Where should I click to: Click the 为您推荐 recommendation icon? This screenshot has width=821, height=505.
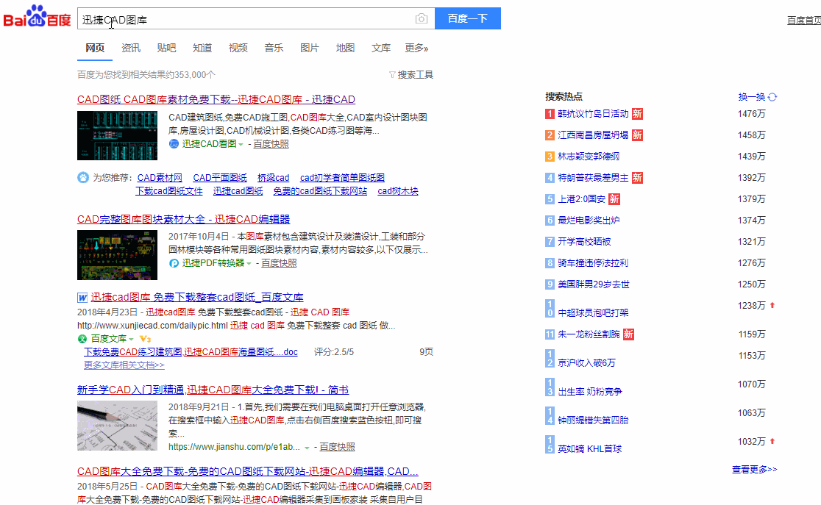(83, 177)
